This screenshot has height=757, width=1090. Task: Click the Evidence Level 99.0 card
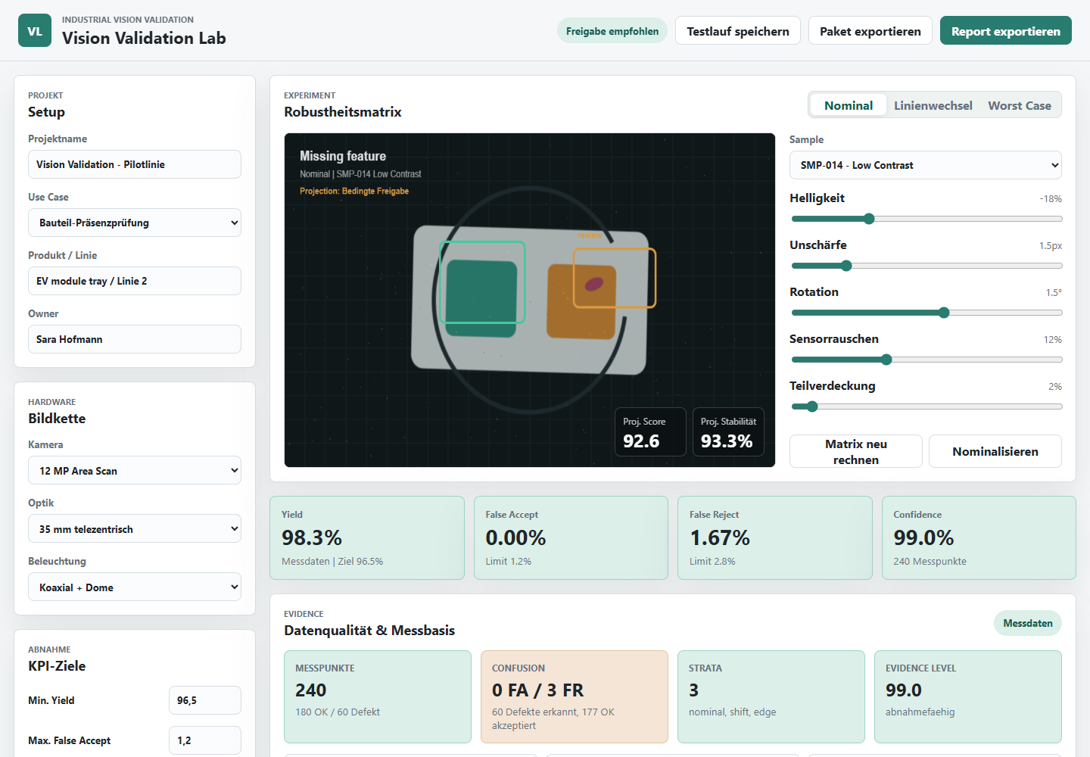968,696
